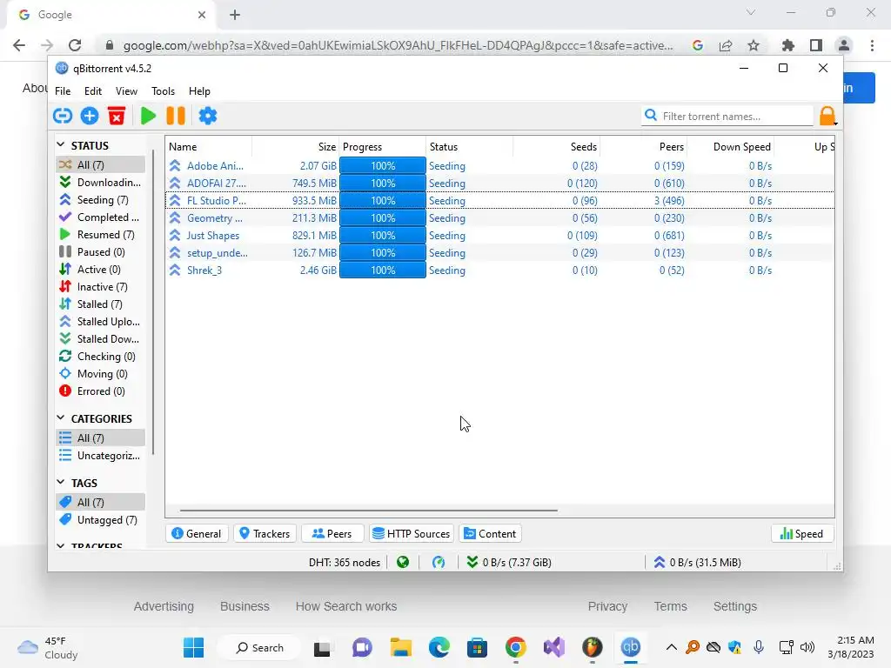Sort by the Seeds column header

(x=556, y=146)
